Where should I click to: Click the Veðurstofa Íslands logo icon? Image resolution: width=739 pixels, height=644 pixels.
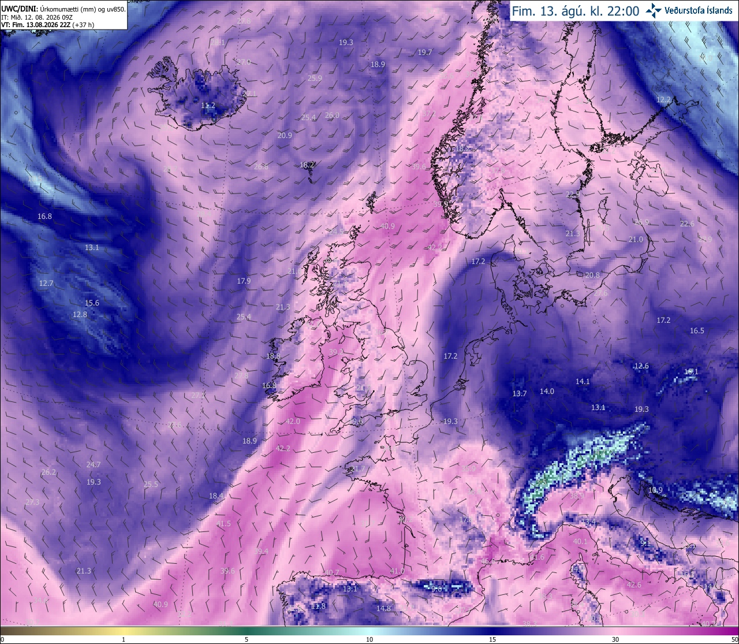654,10
